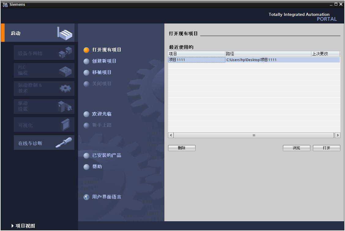Click the 新手上路 entry
This screenshot has height=231, width=345.
coord(102,125)
